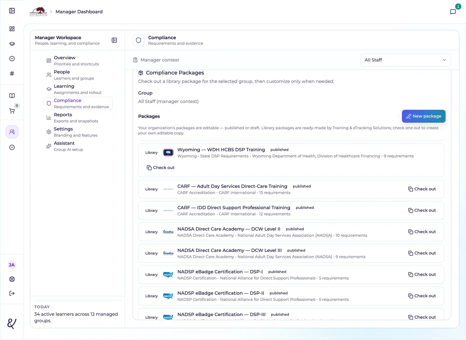
Task: Click Manager Dashboard breadcrumb
Action: (x=79, y=12)
